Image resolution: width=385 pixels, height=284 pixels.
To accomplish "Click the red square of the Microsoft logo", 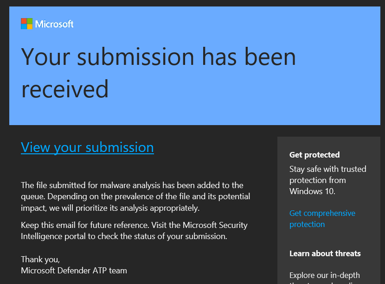I will [24, 21].
